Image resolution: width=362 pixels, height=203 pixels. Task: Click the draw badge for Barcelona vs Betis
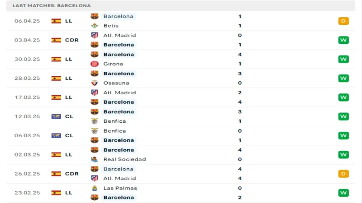tap(343, 21)
